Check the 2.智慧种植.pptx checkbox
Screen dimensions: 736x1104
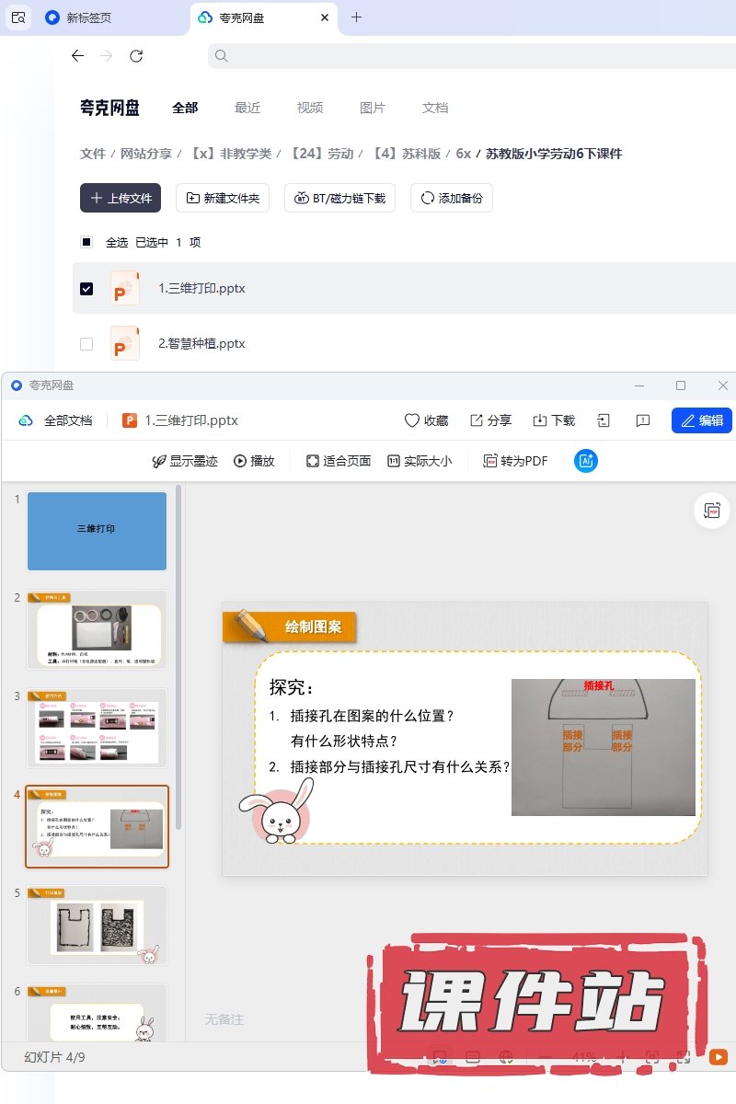point(86,344)
